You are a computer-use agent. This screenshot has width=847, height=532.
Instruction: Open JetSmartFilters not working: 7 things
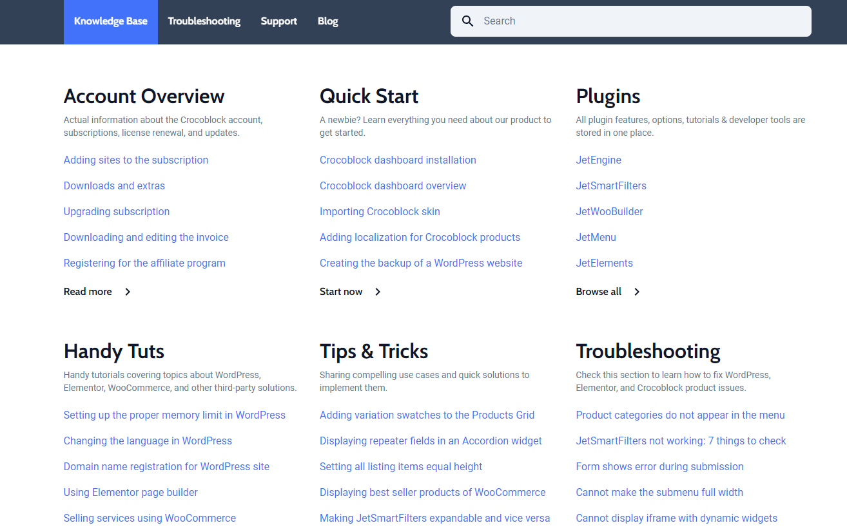pos(681,441)
